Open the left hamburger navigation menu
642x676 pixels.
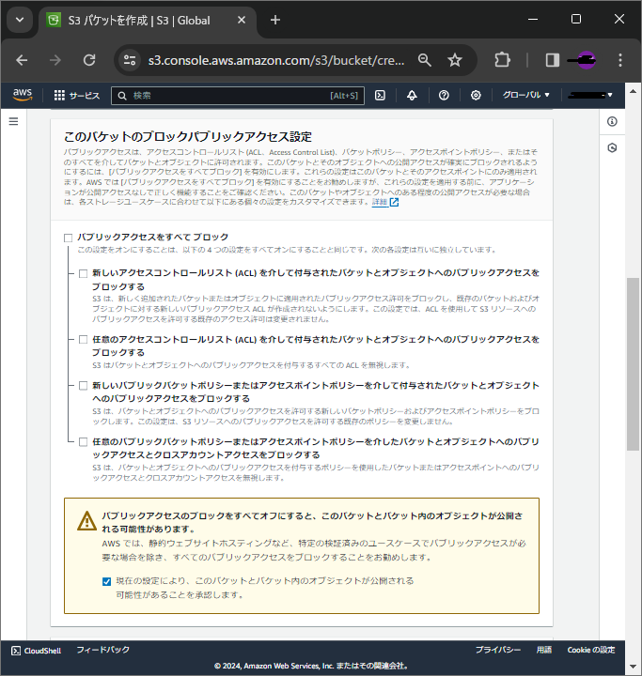point(13,121)
